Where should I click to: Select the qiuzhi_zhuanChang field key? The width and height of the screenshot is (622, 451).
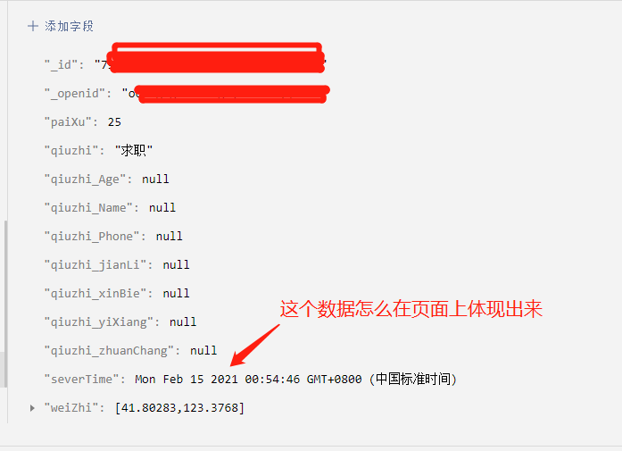pyautogui.click(x=109, y=351)
